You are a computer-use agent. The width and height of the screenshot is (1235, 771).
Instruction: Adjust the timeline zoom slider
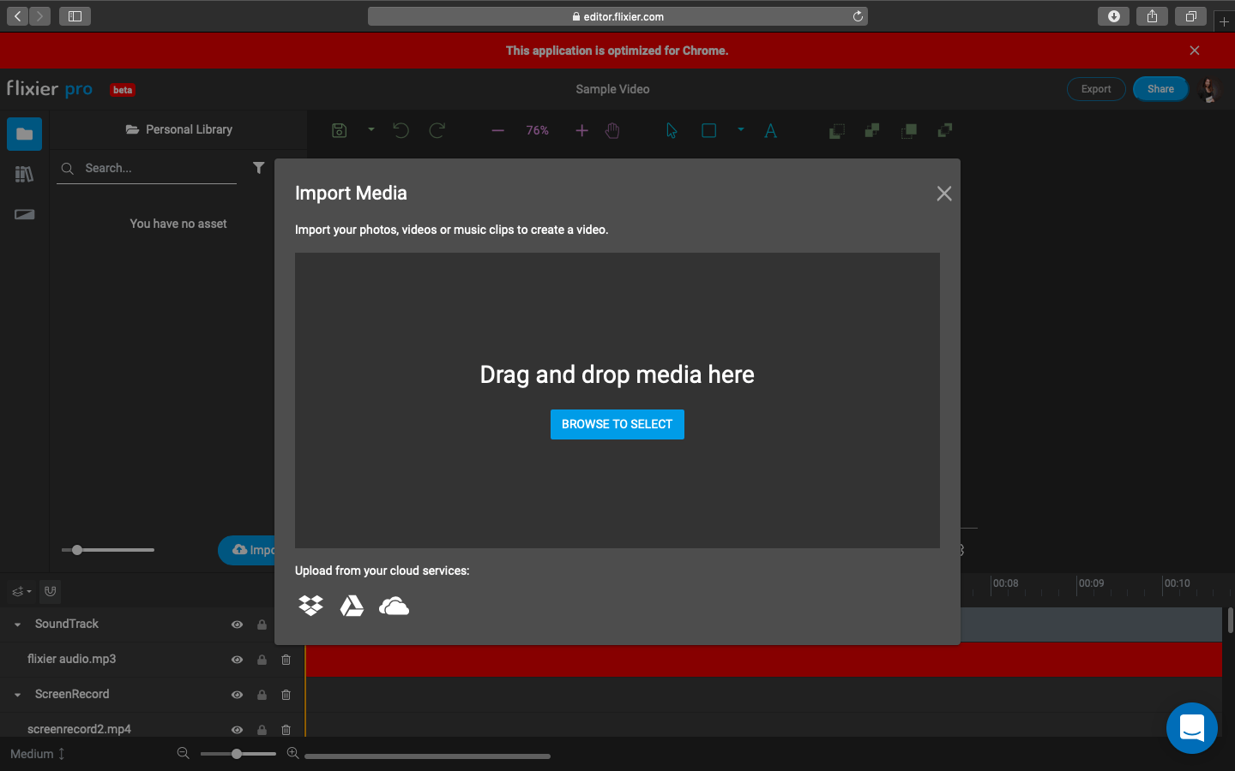pos(237,754)
